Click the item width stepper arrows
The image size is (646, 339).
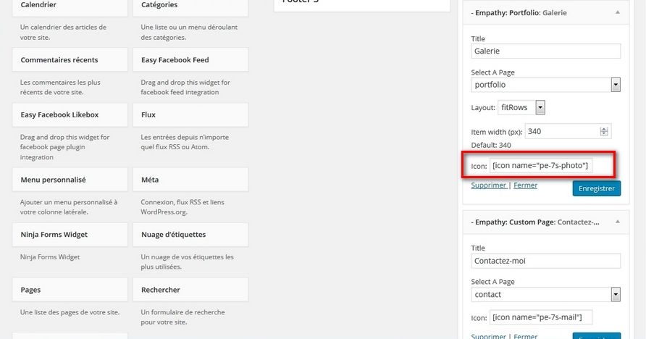(604, 131)
